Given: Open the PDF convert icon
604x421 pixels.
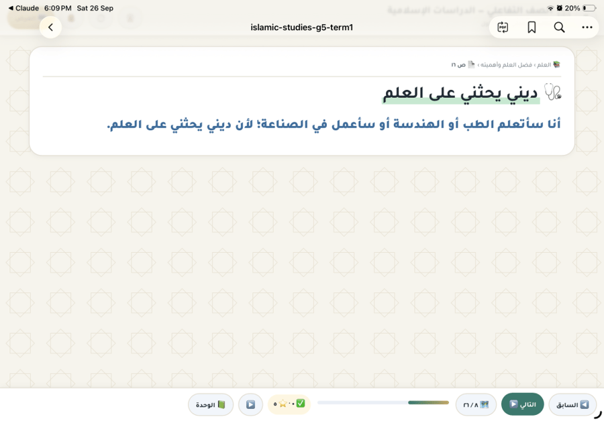Looking at the screenshot, I should 503,27.
